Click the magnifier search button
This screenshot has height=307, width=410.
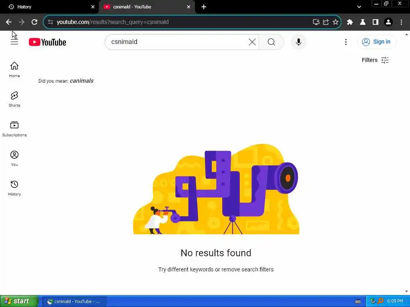pos(271,42)
